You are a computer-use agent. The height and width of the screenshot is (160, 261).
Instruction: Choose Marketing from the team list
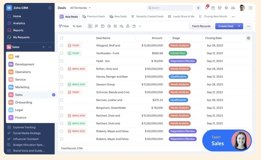coord(32,87)
